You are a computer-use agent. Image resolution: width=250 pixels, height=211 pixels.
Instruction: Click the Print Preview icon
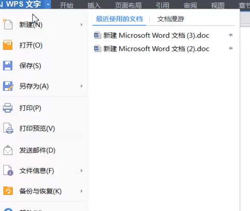click(8, 128)
